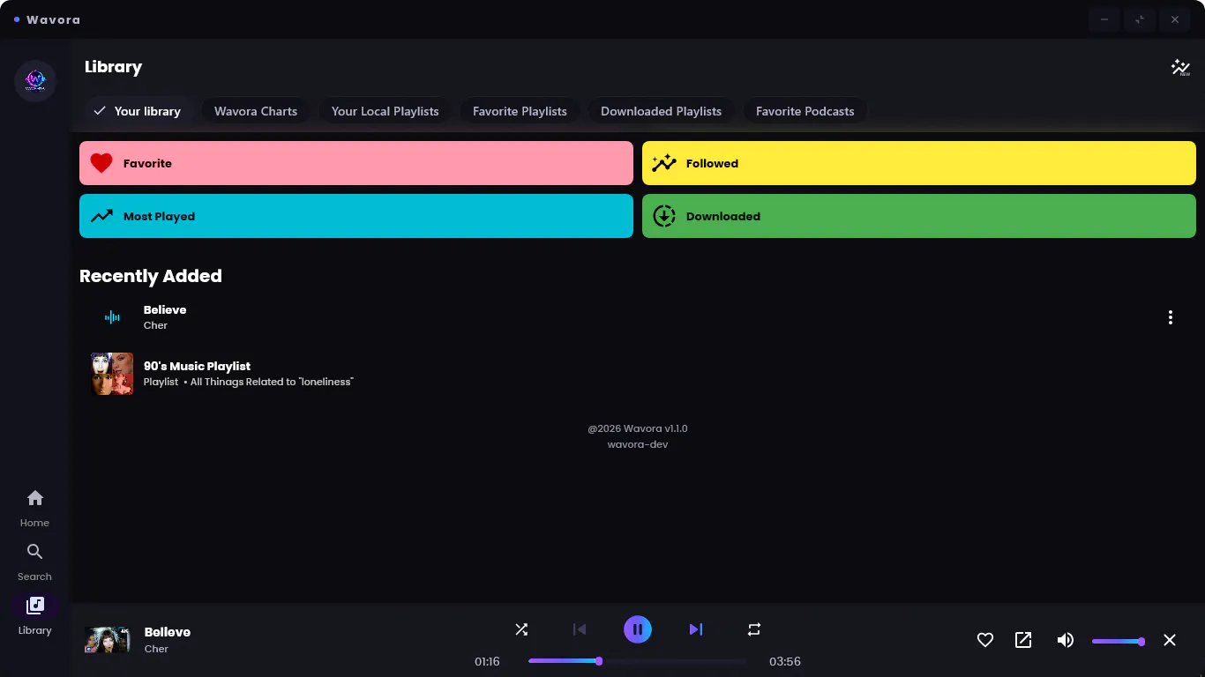Seek within the song progress bar
Image resolution: width=1205 pixels, height=677 pixels.
638,661
